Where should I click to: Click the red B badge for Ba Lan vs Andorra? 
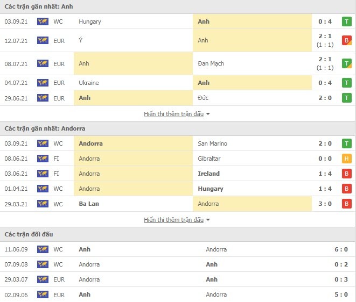point(346,204)
